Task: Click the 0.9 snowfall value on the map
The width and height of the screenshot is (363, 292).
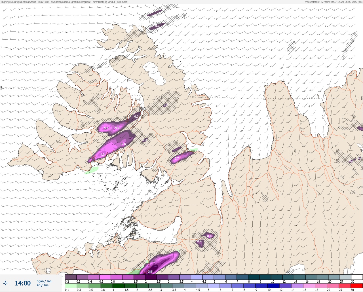Action: [x=106, y=128]
